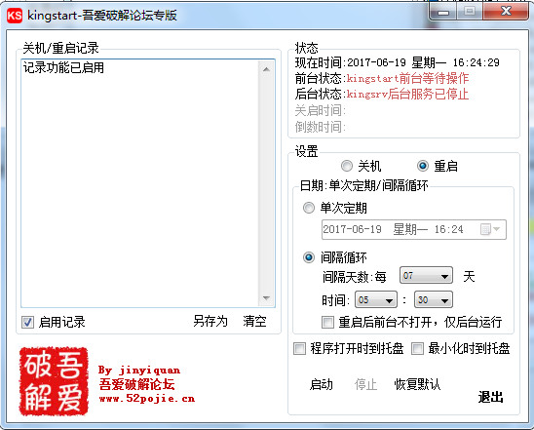Click kingsrv后台服务已停止 status text

(x=407, y=94)
